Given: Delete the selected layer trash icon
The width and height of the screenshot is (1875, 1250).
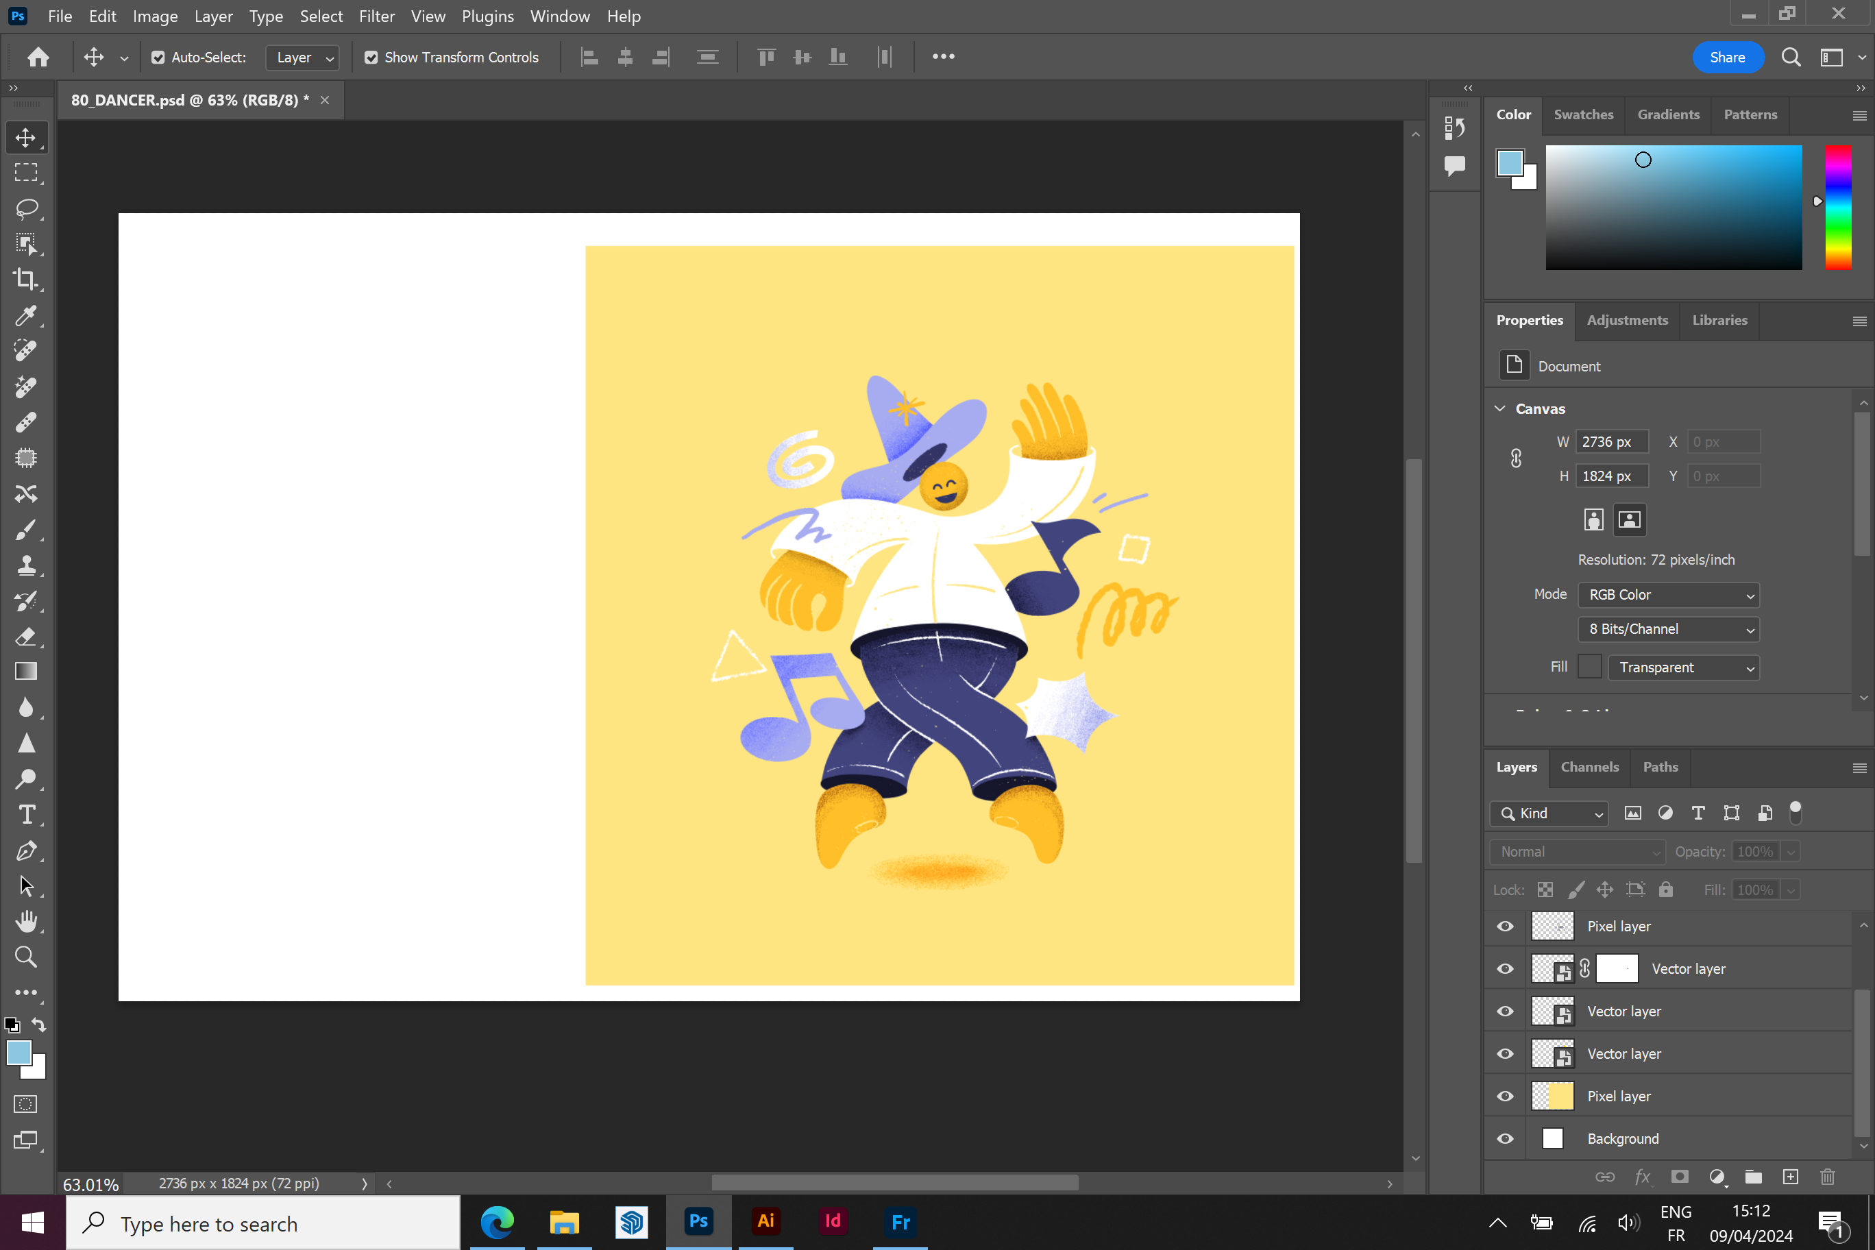Looking at the screenshot, I should pos(1828,1177).
